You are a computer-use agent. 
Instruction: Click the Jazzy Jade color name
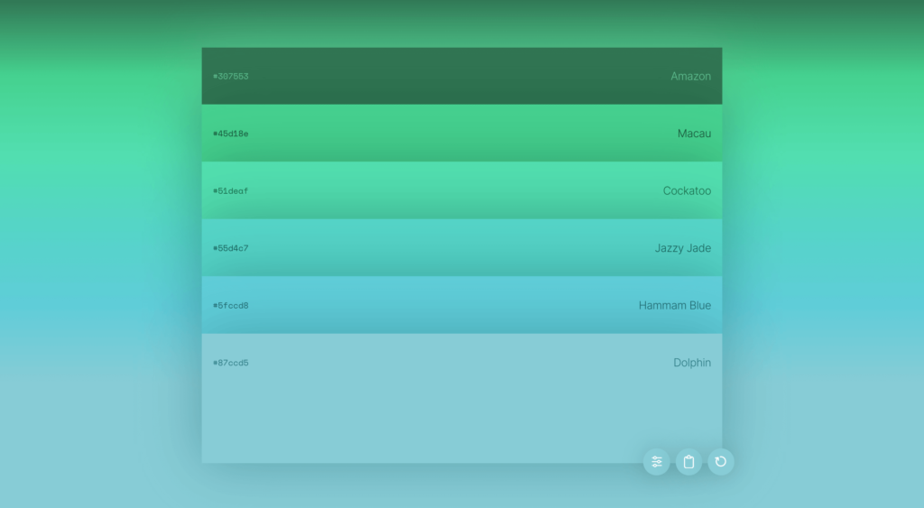[683, 248]
